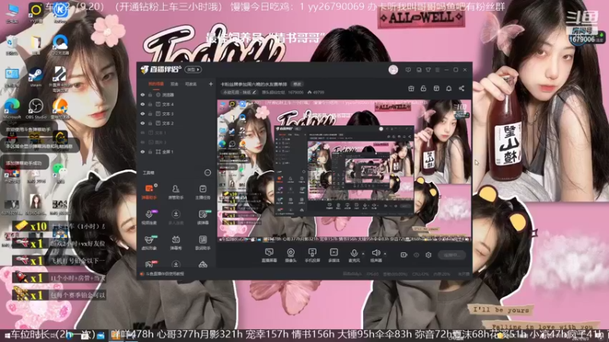Screen dimensions: 609x342
Task: Add a 多媒体 multimedia source
Action: 333,255
